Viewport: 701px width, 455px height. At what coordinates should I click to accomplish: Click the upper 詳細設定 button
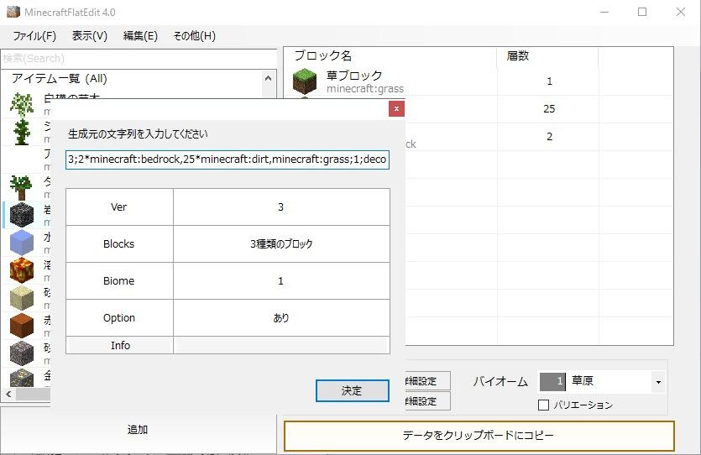(428, 381)
